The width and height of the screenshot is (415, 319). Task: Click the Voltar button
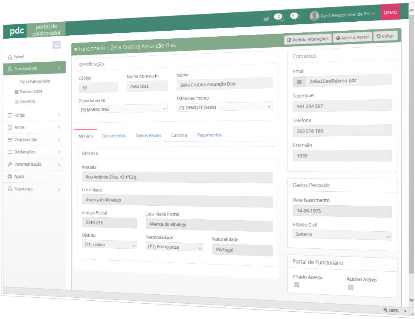click(385, 36)
